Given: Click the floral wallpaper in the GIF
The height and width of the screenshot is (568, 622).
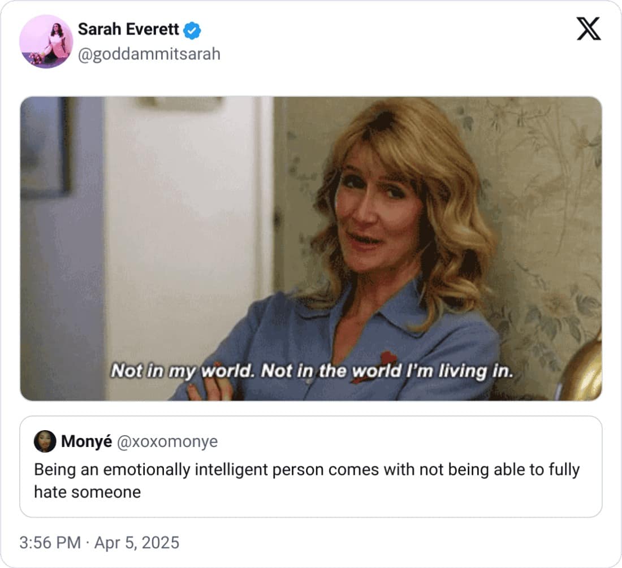Looking at the screenshot, I should (x=543, y=198).
